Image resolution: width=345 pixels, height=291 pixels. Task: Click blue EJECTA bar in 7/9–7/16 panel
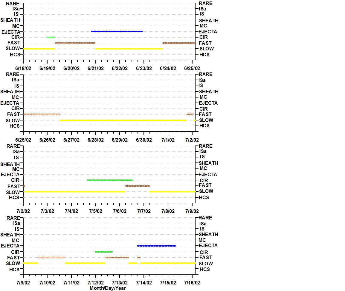pyautogui.click(x=156, y=246)
